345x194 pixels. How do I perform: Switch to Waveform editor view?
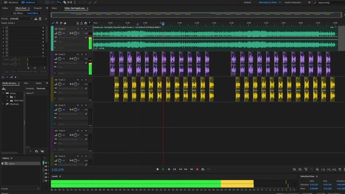pyautogui.click(x=11, y=2)
